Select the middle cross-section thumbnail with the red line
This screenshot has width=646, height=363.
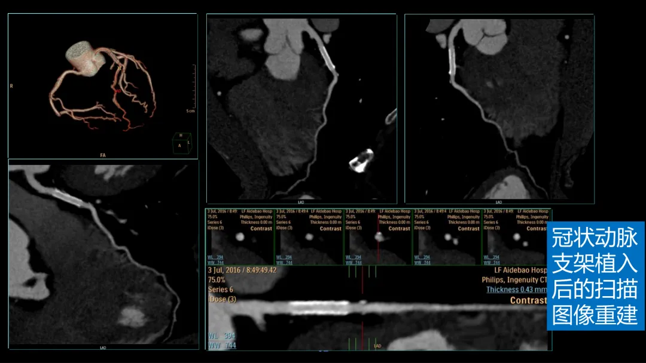[378, 237]
